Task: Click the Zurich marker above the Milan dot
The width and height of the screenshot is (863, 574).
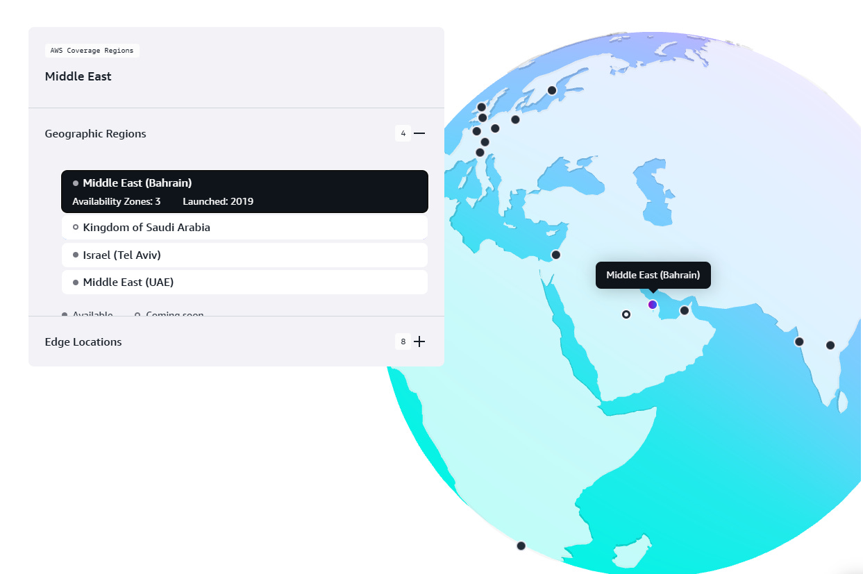Action: point(485,142)
